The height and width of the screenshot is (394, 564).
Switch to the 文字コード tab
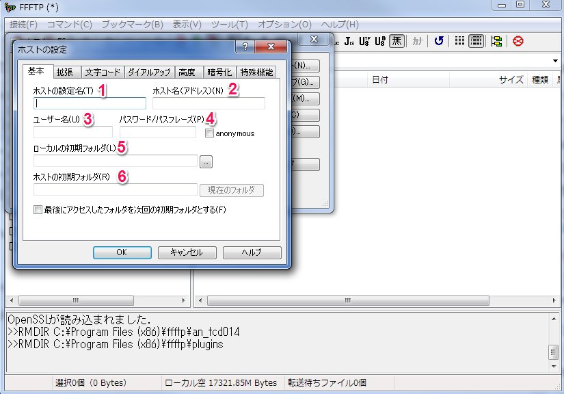click(x=103, y=73)
